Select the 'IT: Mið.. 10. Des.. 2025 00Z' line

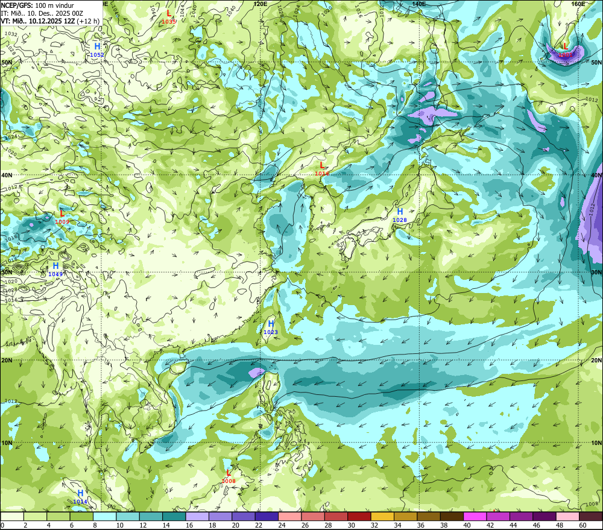pos(42,13)
